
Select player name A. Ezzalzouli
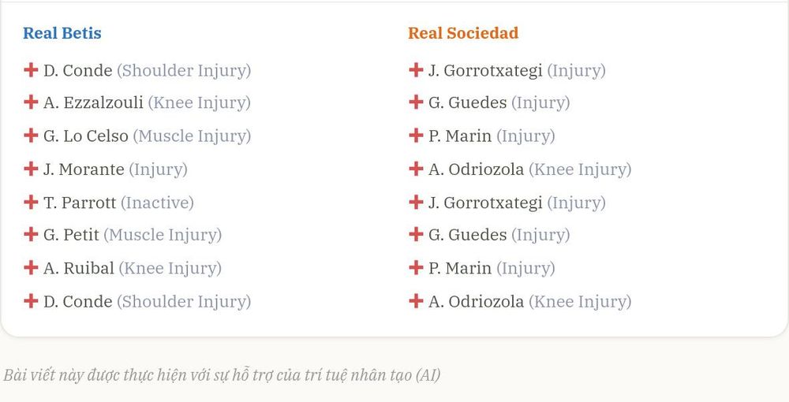[93, 102]
